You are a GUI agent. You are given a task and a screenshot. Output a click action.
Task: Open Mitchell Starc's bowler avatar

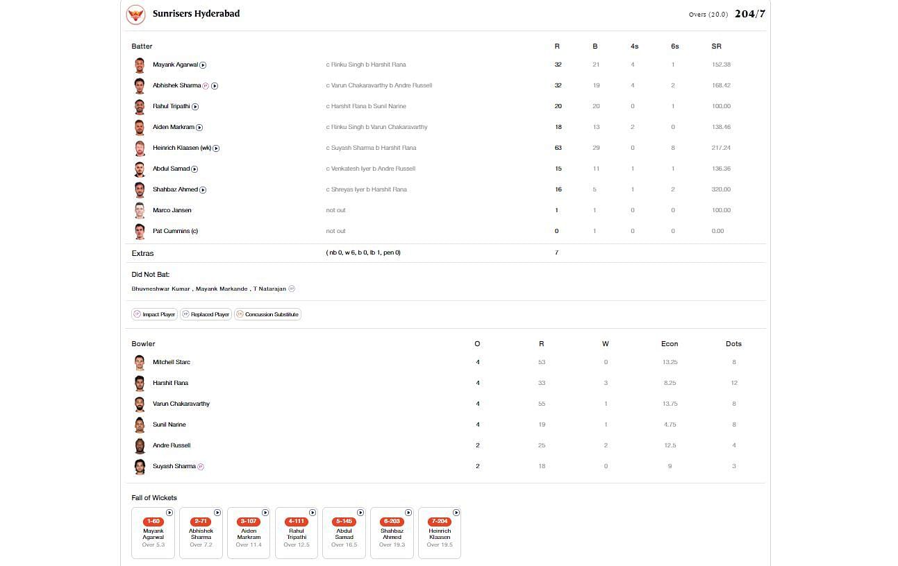pyautogui.click(x=140, y=363)
